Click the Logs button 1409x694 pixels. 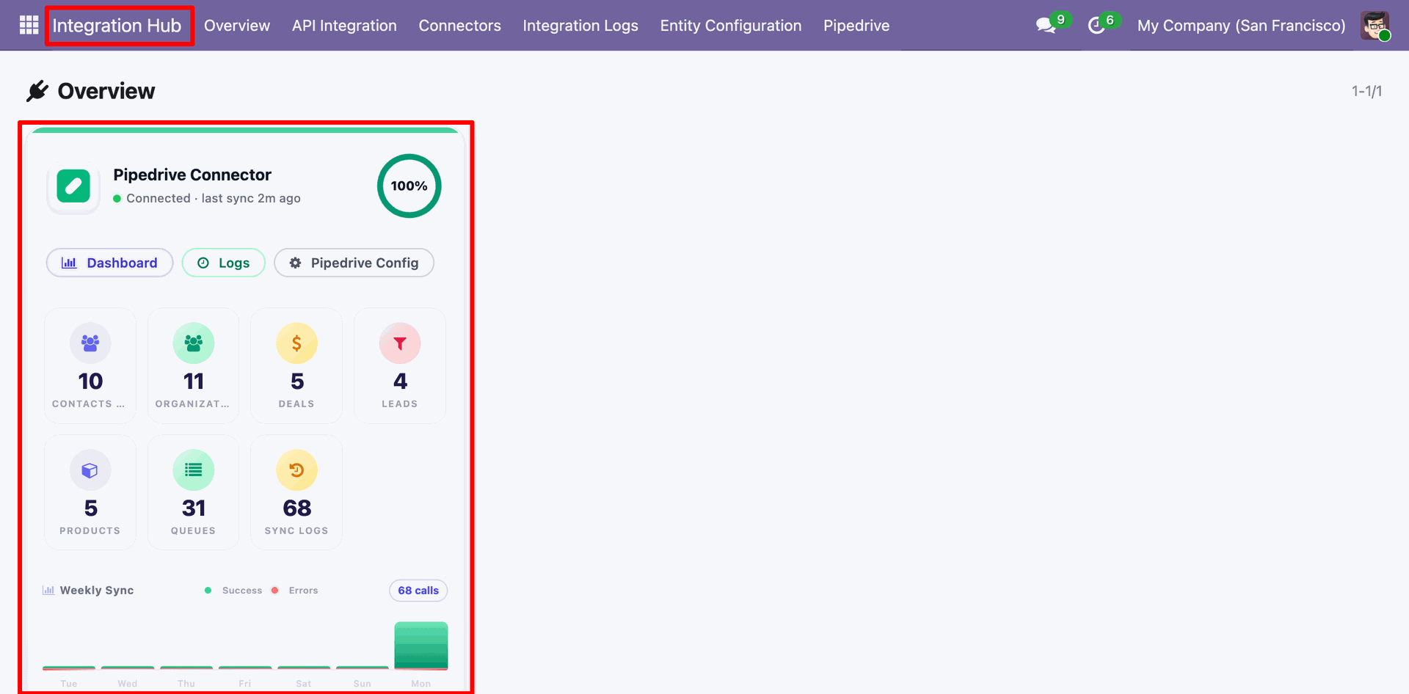point(224,263)
